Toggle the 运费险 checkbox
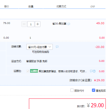Image resolution: width=107 pixels, height=109 pixels. point(28,71)
